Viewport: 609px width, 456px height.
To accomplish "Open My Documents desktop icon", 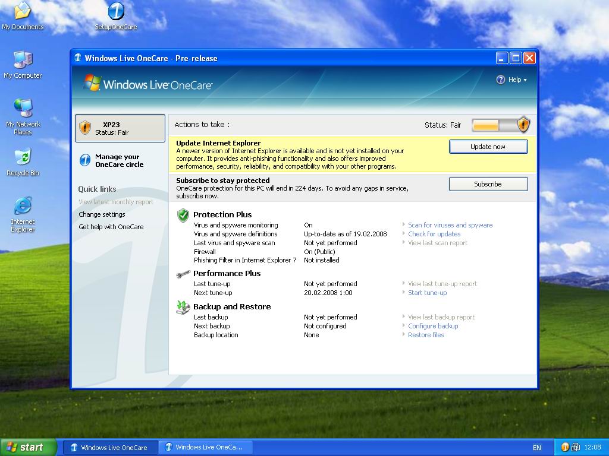I will click(x=23, y=15).
